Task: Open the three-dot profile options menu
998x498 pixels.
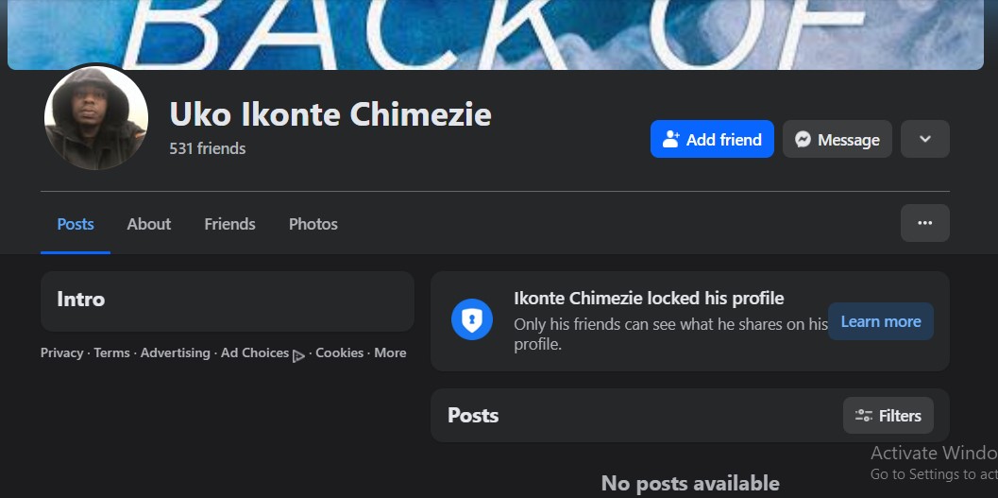Action: (924, 223)
